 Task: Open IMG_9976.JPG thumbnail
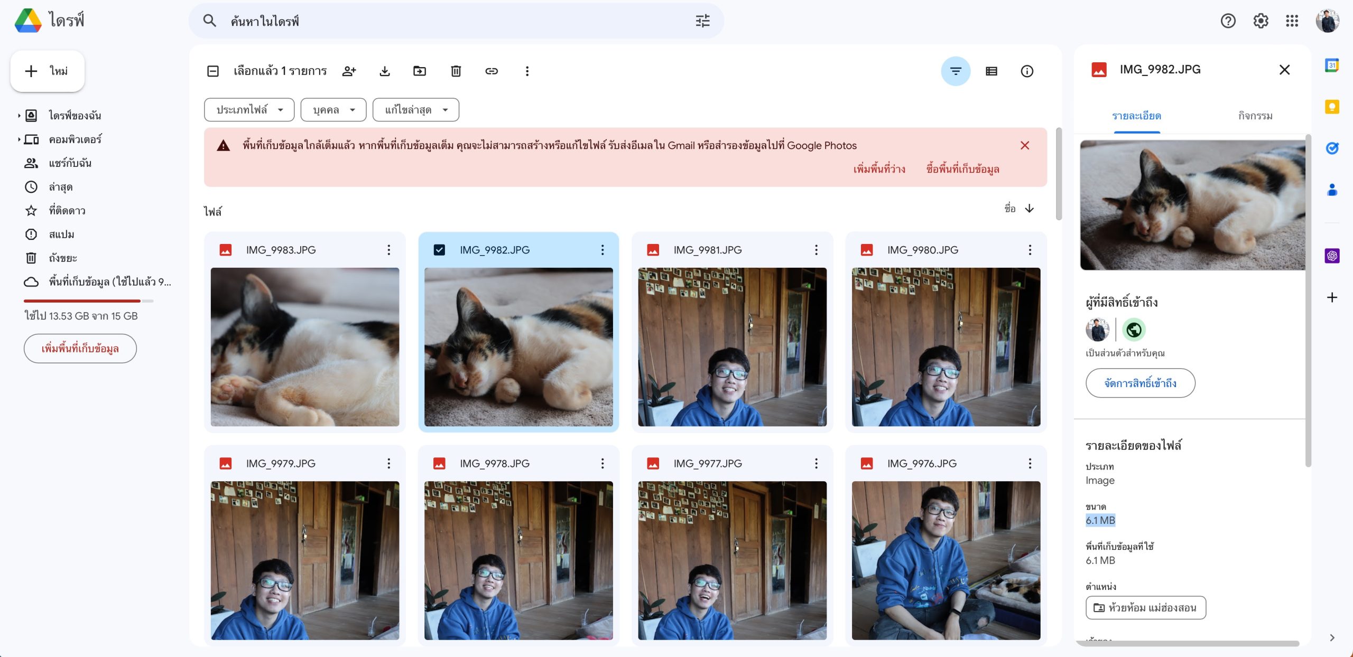point(946,560)
